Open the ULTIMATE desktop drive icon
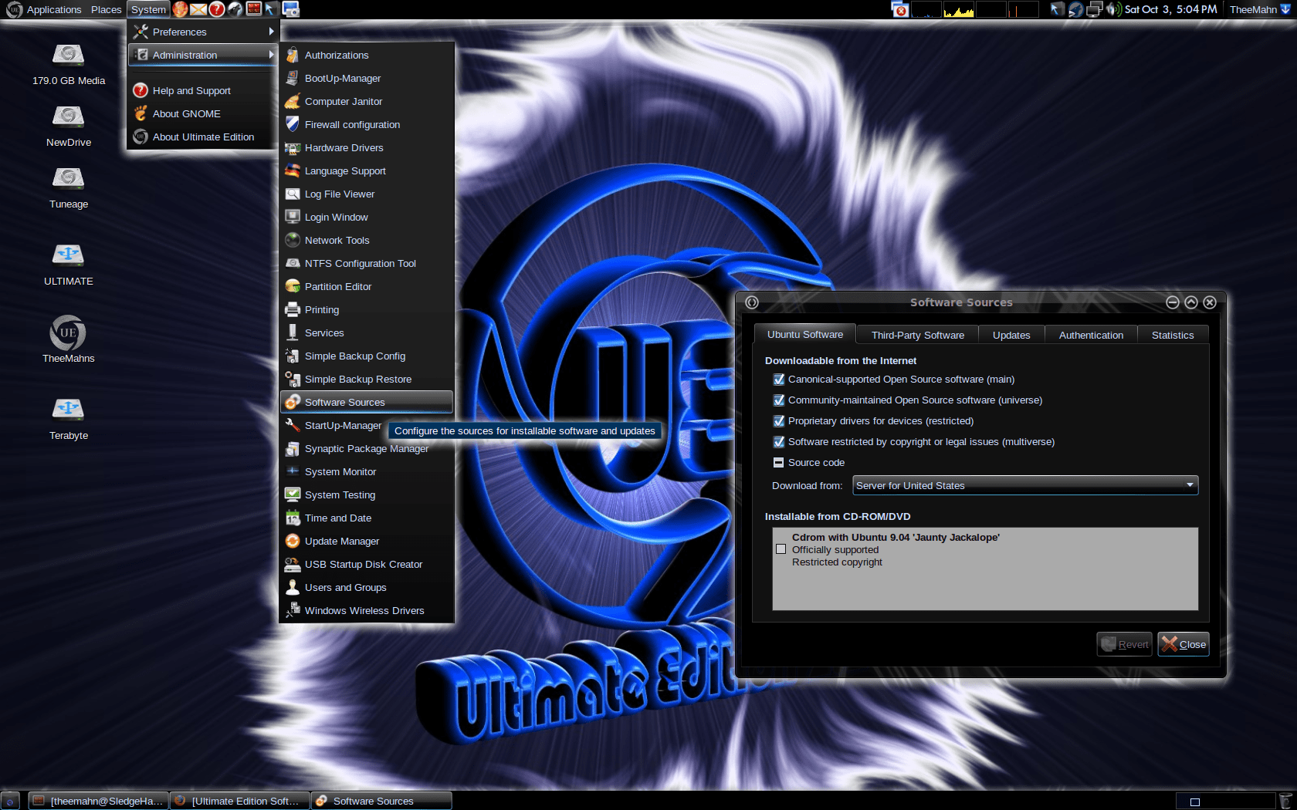This screenshot has height=810, width=1297. pyautogui.click(x=69, y=265)
